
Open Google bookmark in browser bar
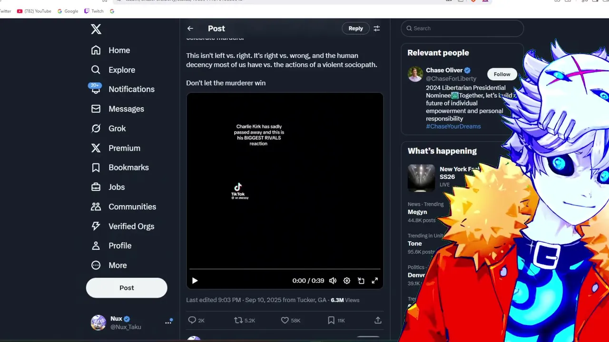pyautogui.click(x=68, y=11)
